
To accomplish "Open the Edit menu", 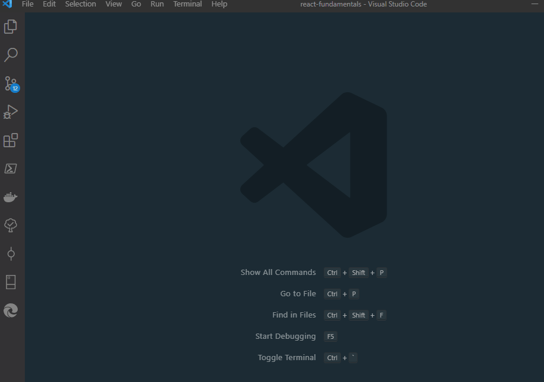I will coord(49,4).
